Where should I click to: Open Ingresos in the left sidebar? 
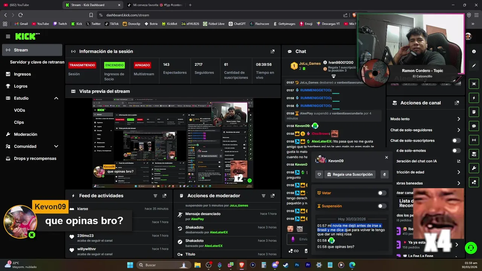32,74
